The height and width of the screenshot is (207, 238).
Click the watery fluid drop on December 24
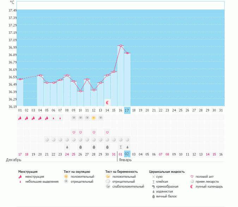pos(67,147)
